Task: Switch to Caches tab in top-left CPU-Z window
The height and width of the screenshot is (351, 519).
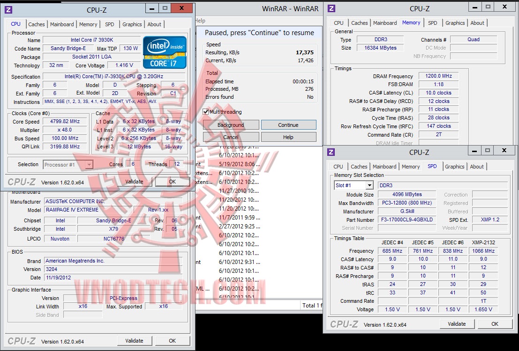Action: [x=37, y=24]
